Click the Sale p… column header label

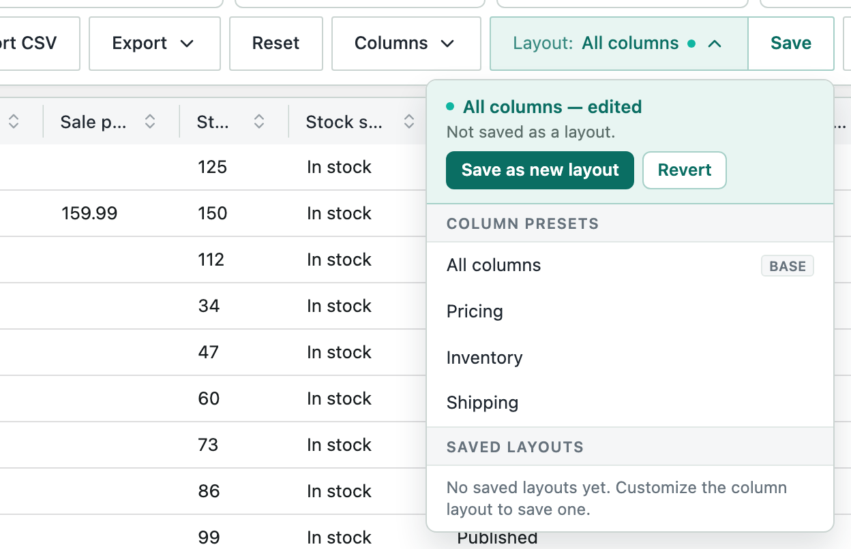(93, 122)
